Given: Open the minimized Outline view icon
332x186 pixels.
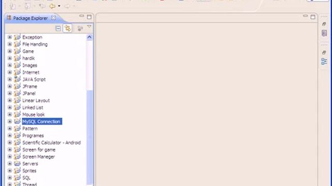Looking at the screenshot, I should click(x=324, y=61).
